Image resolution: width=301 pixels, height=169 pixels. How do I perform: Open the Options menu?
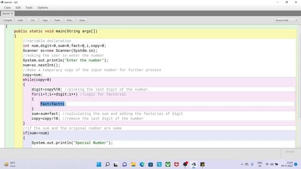(x=42, y=8)
